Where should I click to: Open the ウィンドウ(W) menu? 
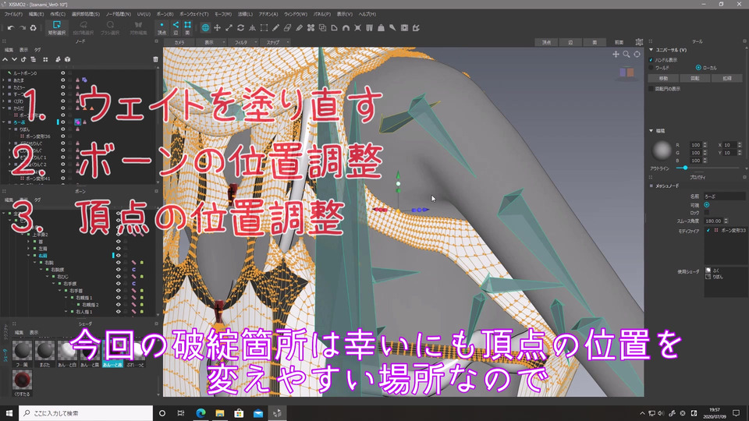click(x=296, y=14)
